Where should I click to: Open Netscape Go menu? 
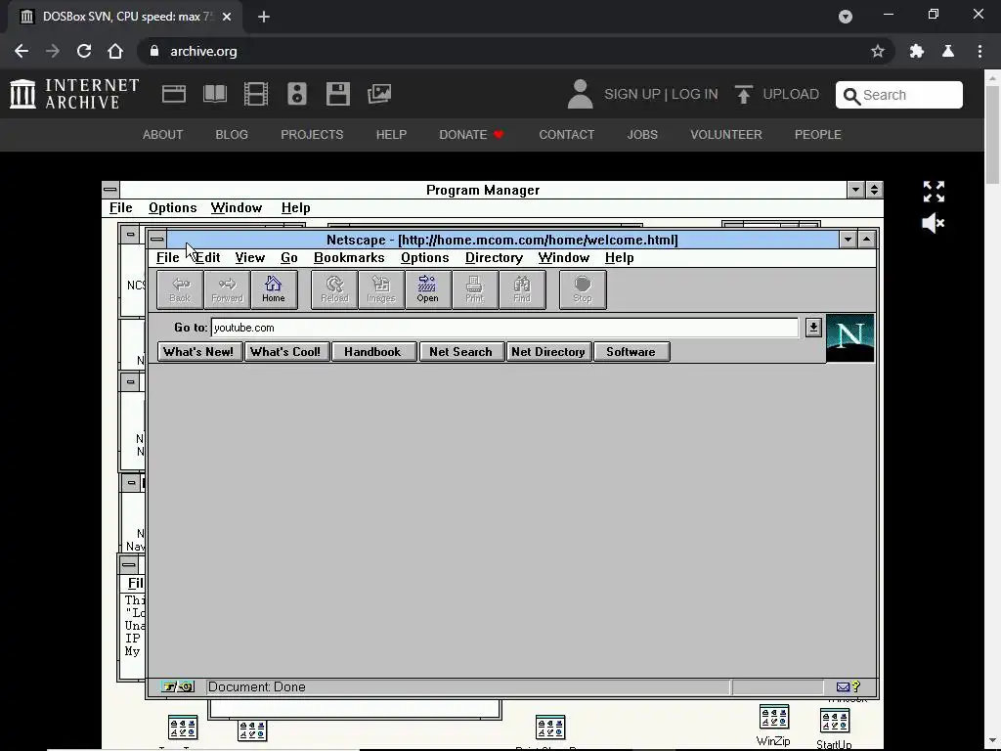pos(289,257)
